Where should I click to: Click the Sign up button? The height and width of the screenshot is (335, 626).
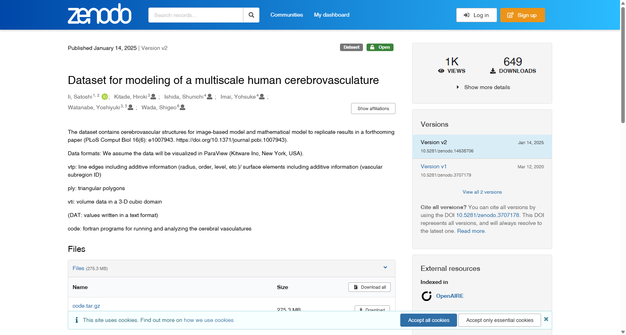coord(522,15)
